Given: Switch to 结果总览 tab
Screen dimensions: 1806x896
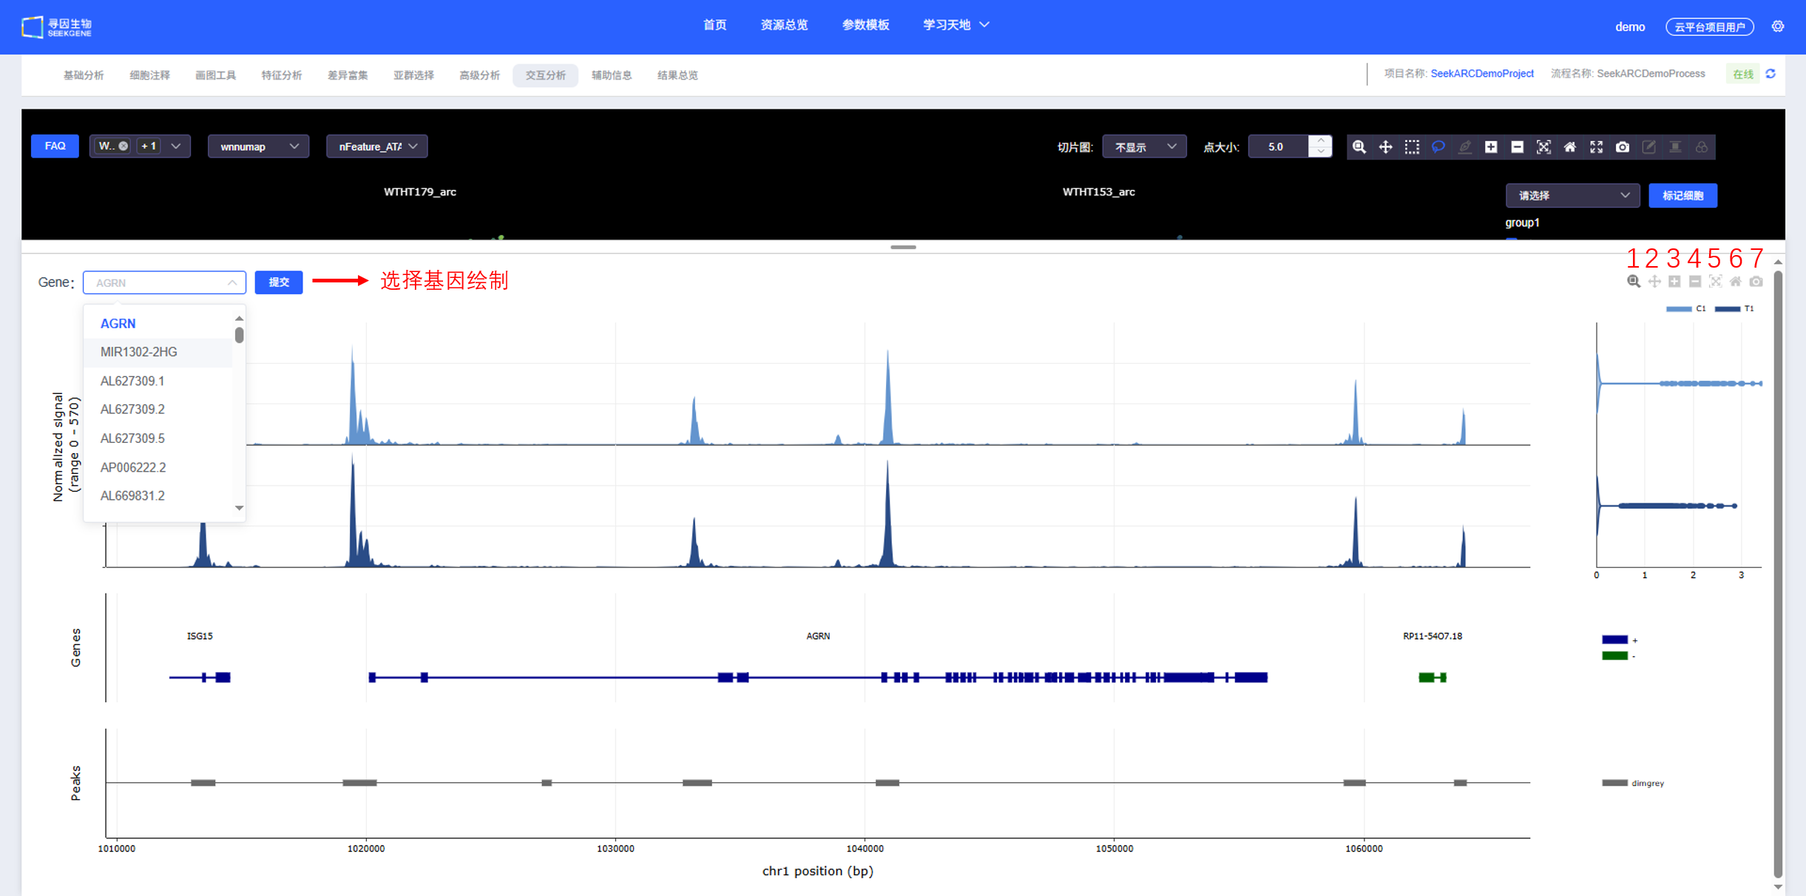Looking at the screenshot, I should coord(677,75).
